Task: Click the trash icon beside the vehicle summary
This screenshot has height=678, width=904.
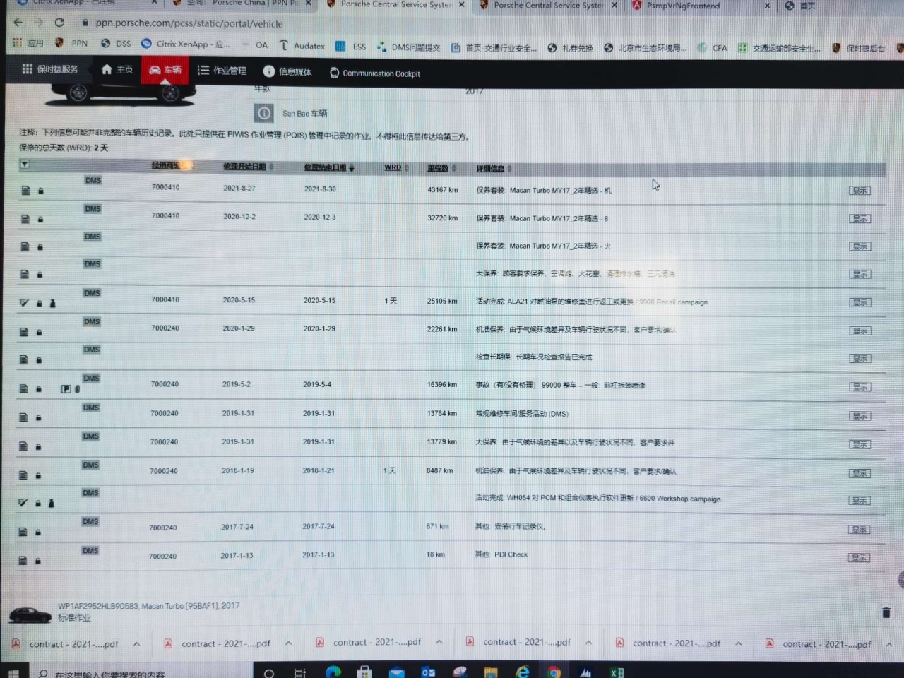Action: click(886, 613)
